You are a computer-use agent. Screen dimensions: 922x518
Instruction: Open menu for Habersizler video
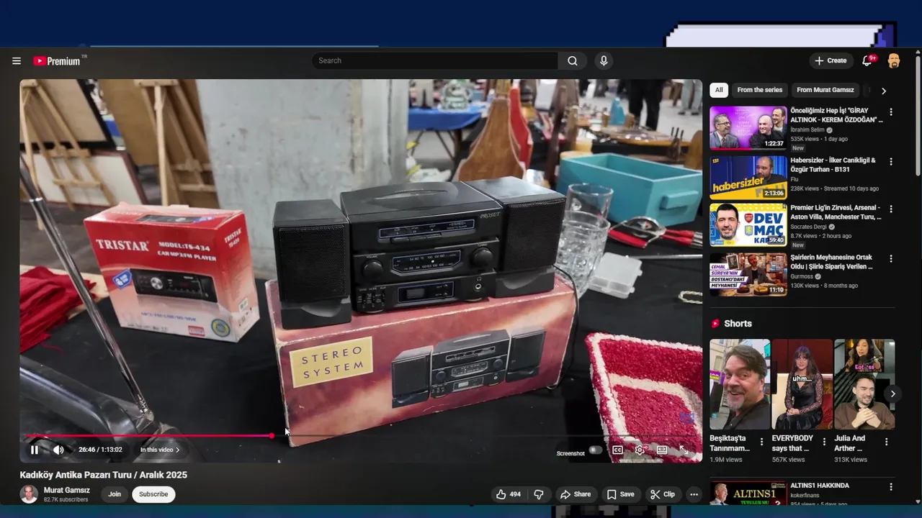891,162
